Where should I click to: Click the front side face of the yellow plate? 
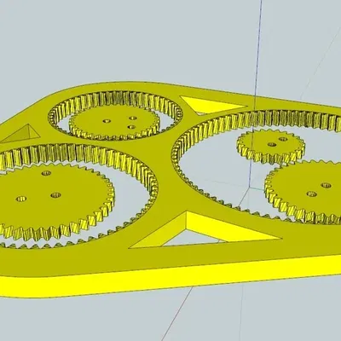pyautogui.click(x=170, y=277)
